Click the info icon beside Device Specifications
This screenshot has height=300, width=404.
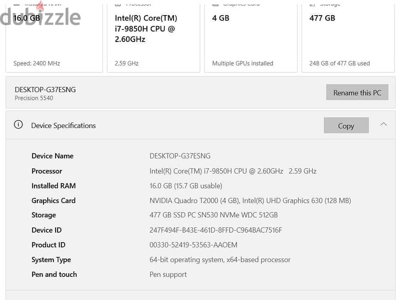tap(18, 124)
